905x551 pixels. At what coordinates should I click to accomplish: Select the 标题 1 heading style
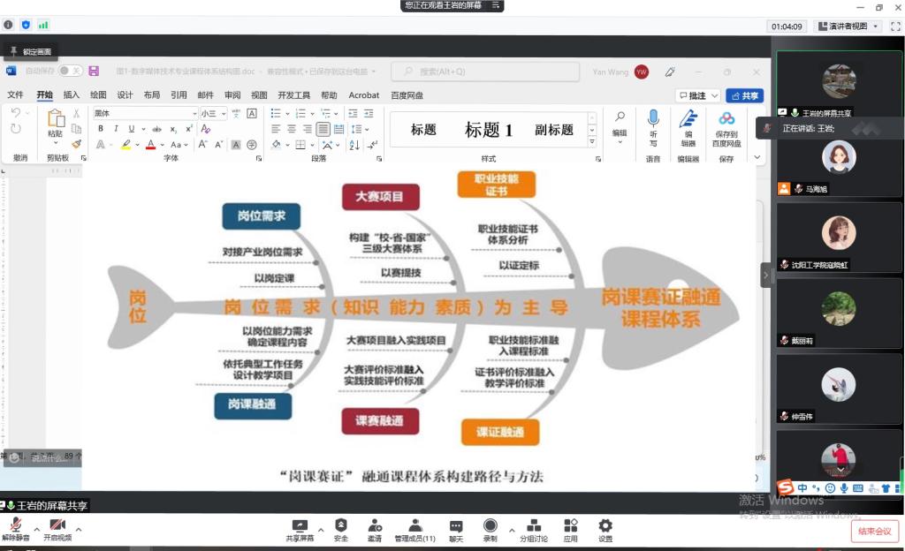pos(488,130)
